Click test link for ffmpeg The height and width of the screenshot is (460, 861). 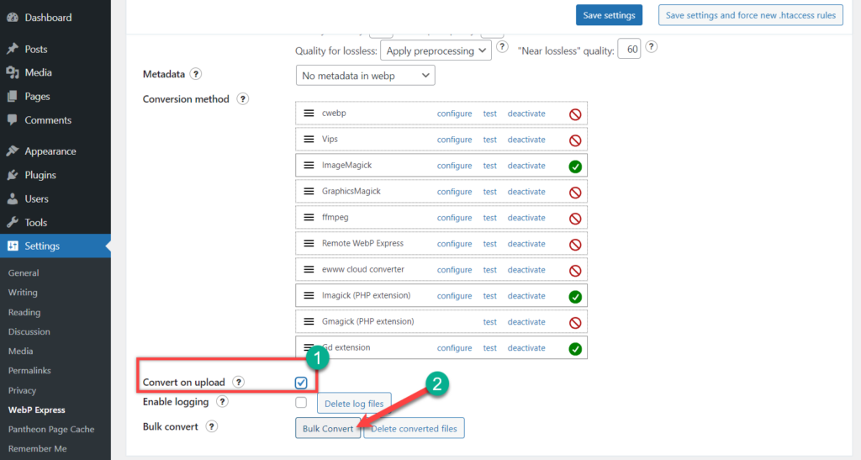(x=490, y=218)
